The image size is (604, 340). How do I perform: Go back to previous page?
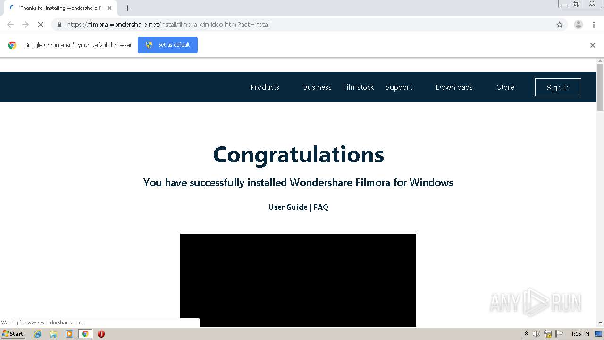click(10, 25)
